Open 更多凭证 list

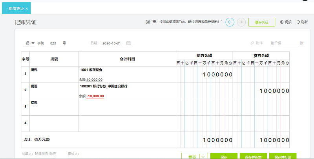[262, 22]
